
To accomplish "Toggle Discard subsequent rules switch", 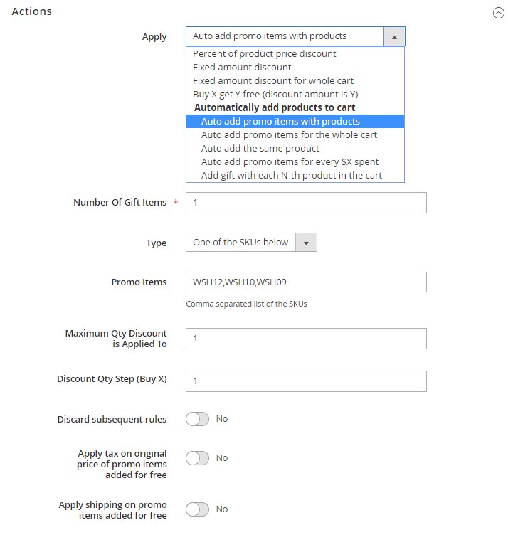I will click(x=197, y=419).
